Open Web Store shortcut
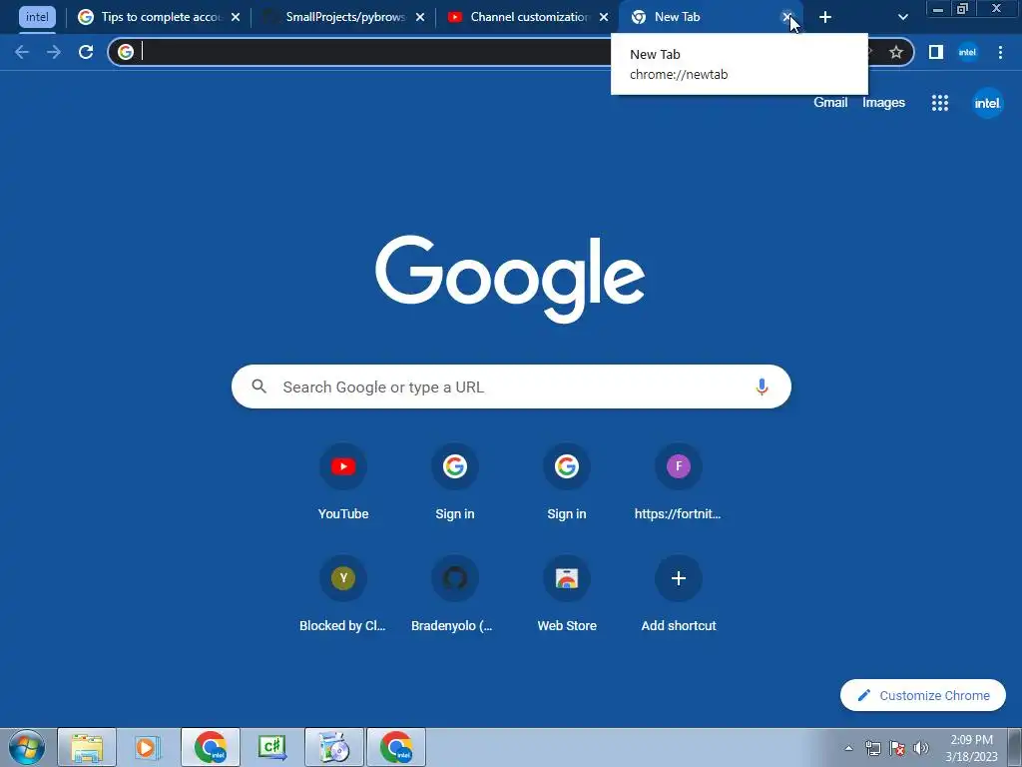This screenshot has height=767, width=1022. pyautogui.click(x=567, y=593)
